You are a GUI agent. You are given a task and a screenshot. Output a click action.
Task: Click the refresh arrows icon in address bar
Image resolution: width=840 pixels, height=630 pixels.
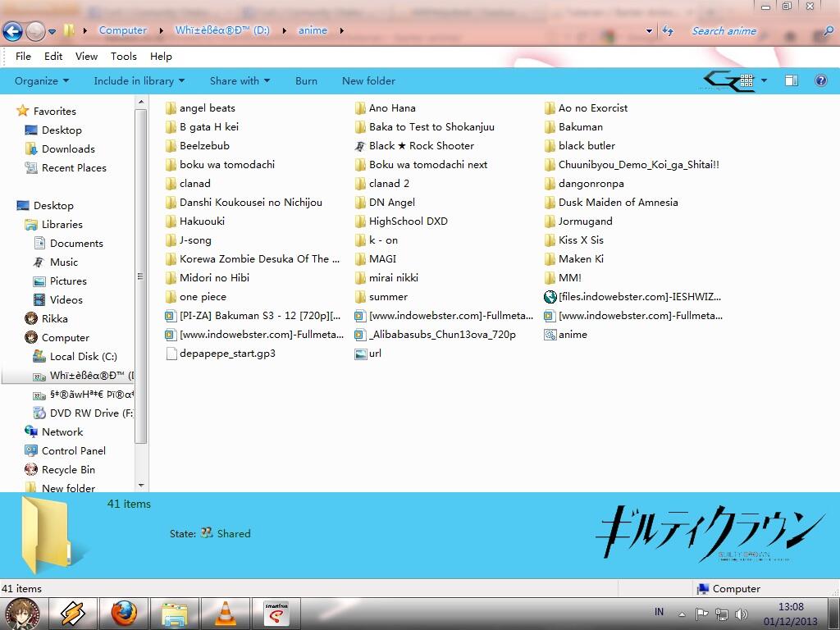point(668,30)
